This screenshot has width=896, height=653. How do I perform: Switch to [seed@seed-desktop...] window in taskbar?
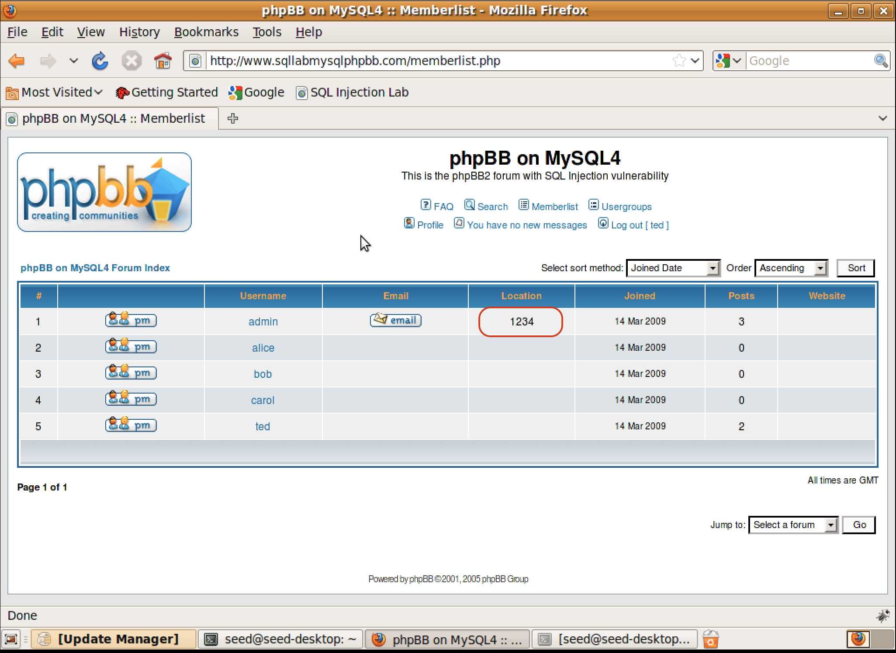click(x=614, y=639)
